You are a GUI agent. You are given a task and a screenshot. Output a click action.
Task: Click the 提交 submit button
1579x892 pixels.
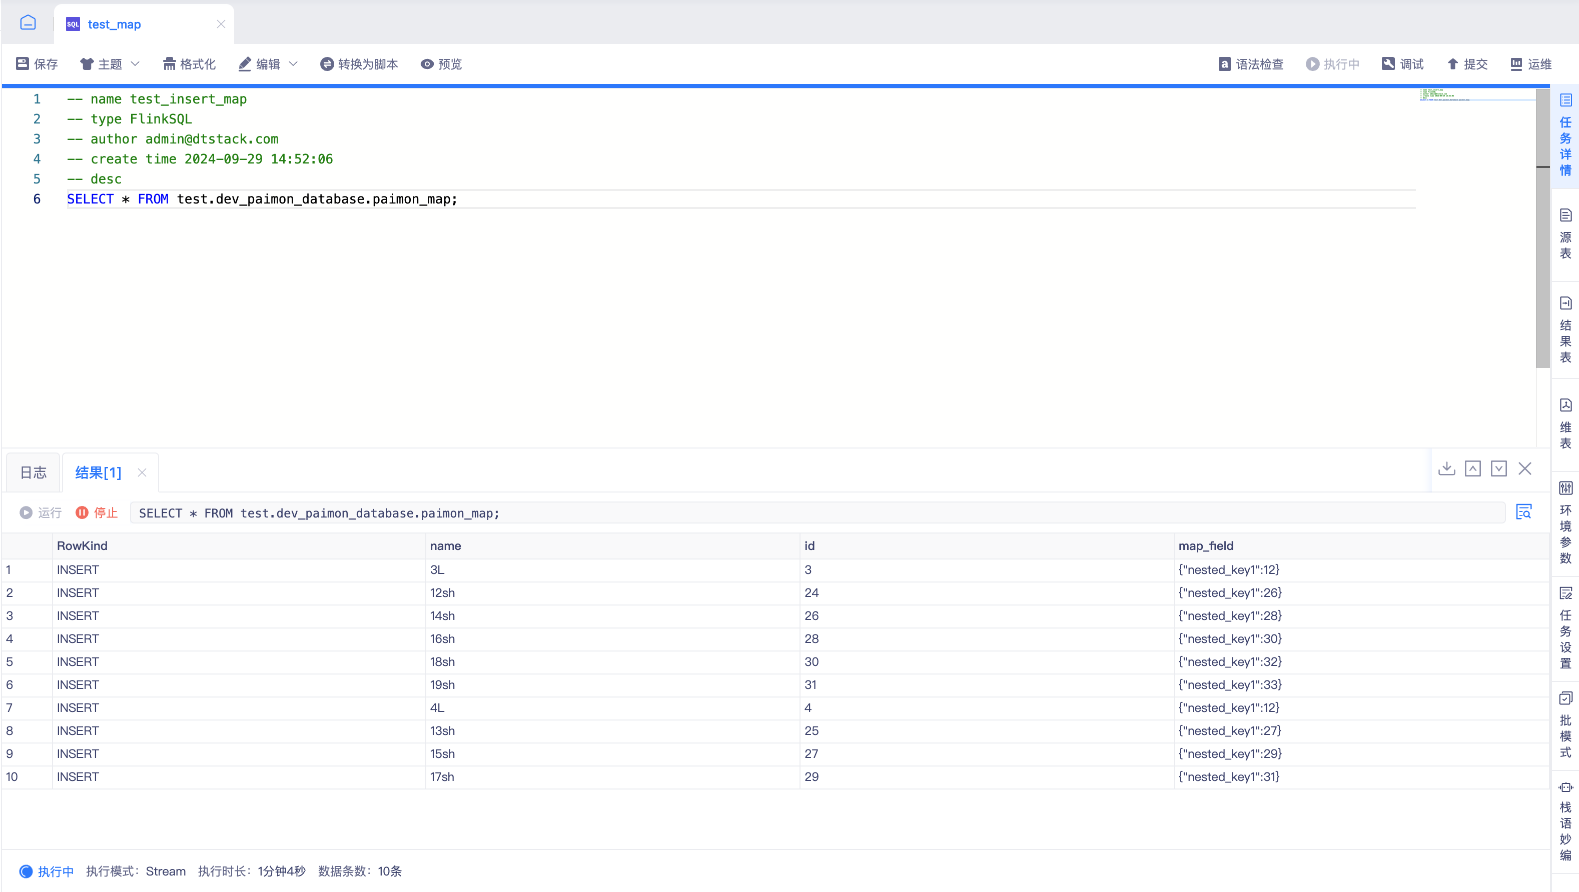pos(1467,63)
